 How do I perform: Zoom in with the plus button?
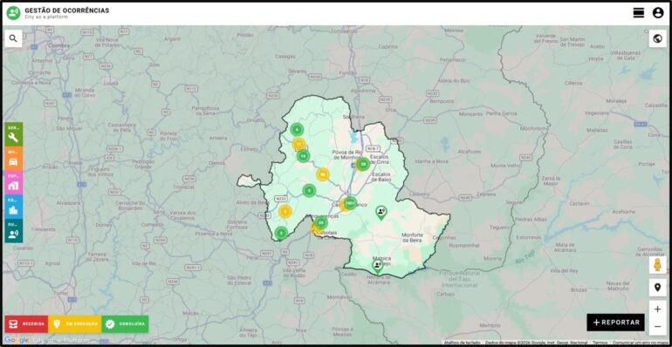pos(657,310)
